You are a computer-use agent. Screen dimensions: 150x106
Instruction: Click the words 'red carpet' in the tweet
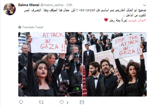point(87,10)
